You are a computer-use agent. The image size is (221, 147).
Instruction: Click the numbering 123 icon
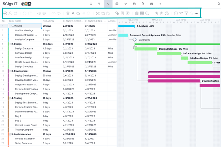pos(83,14)
